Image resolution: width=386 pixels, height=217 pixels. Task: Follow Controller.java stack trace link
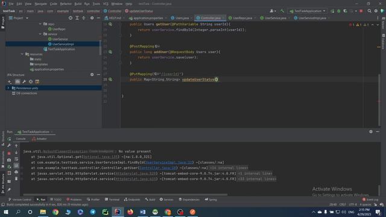(158, 168)
